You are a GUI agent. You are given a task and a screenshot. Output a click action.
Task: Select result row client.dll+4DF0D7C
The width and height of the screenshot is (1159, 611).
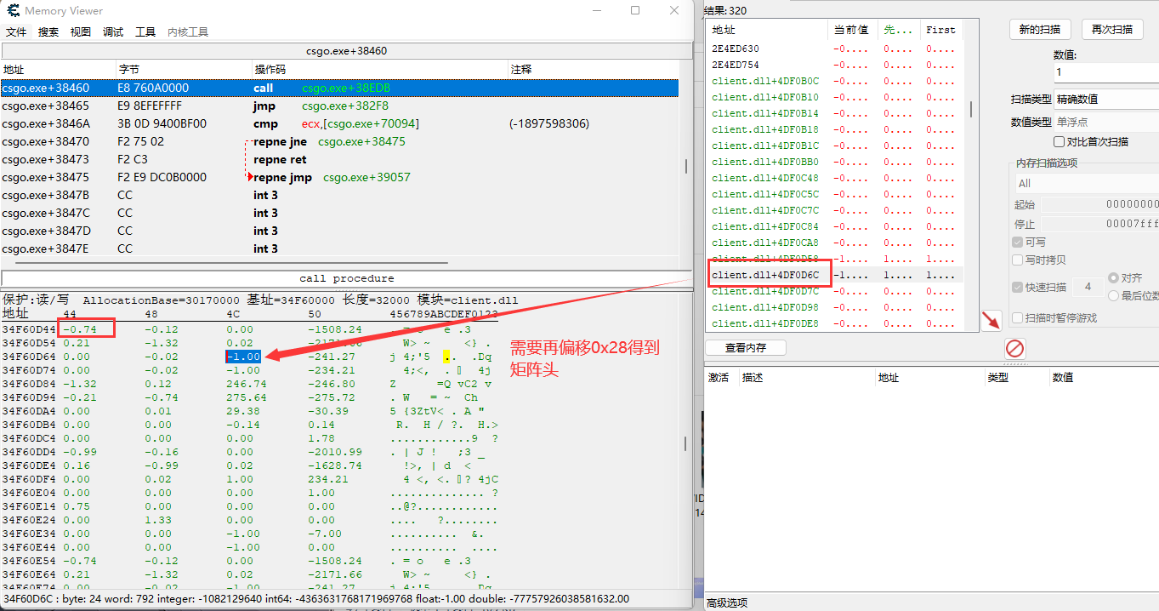pyautogui.click(x=835, y=291)
